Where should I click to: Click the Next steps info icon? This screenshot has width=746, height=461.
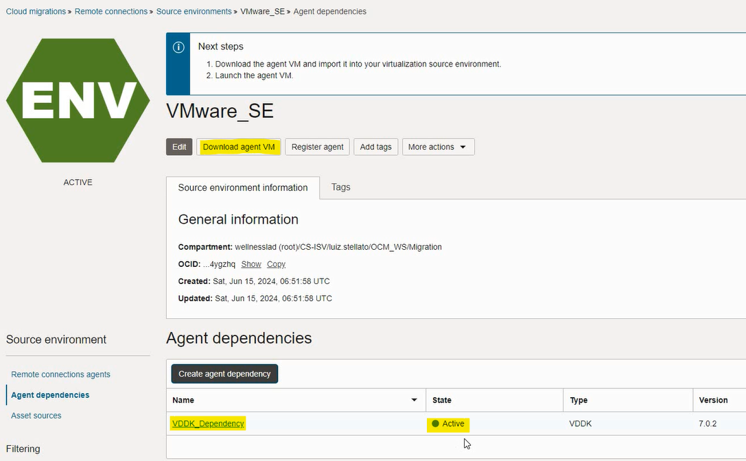(178, 47)
